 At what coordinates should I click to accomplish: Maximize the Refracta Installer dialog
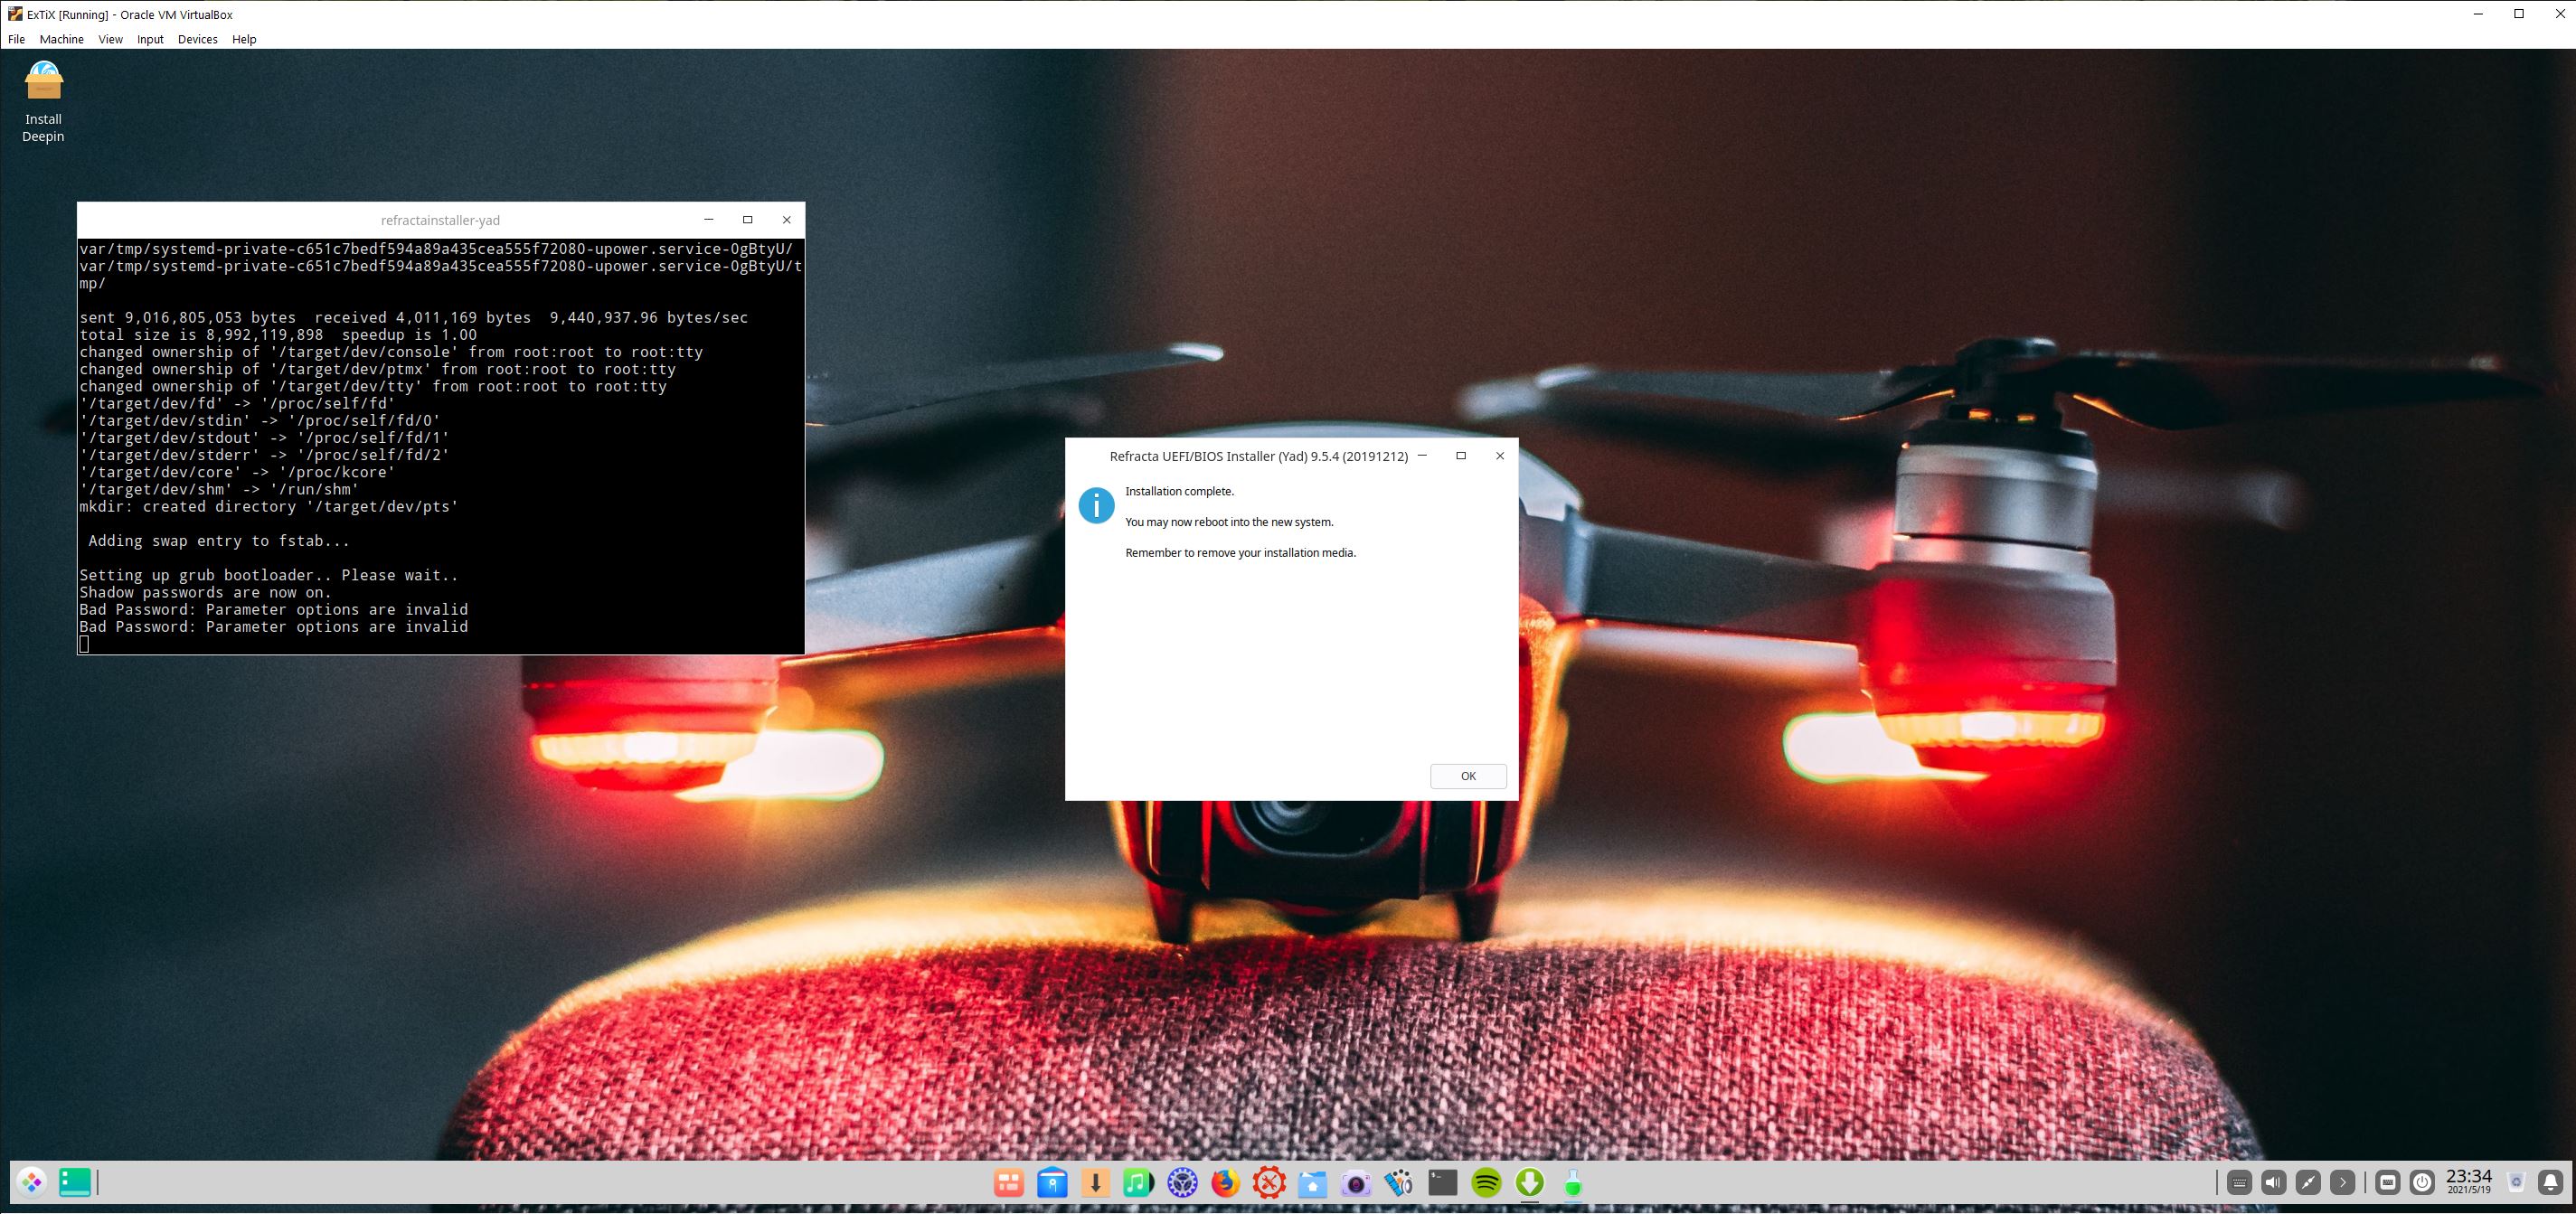point(1461,456)
